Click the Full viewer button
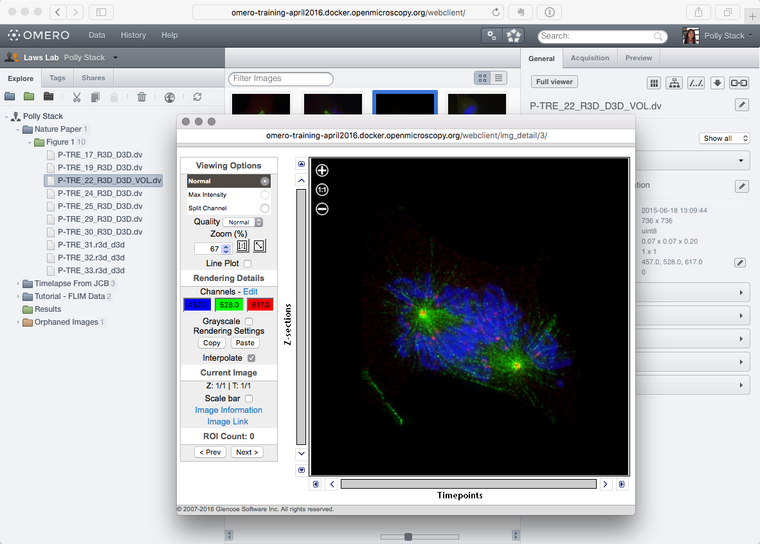 (554, 82)
